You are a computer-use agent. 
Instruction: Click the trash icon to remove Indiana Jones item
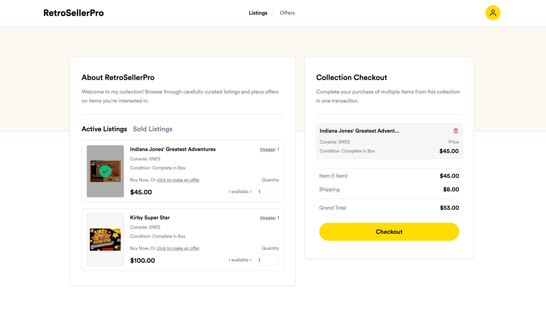pos(456,131)
